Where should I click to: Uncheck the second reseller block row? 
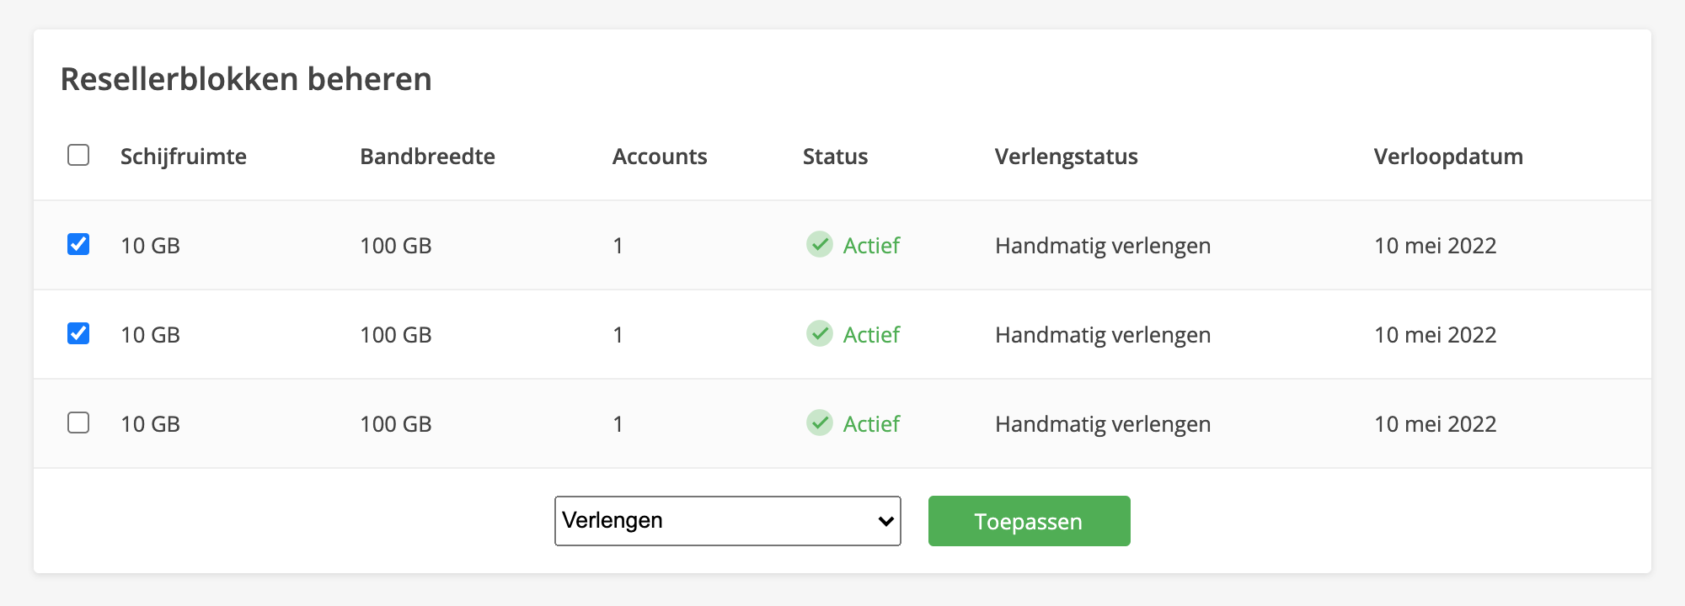[78, 334]
